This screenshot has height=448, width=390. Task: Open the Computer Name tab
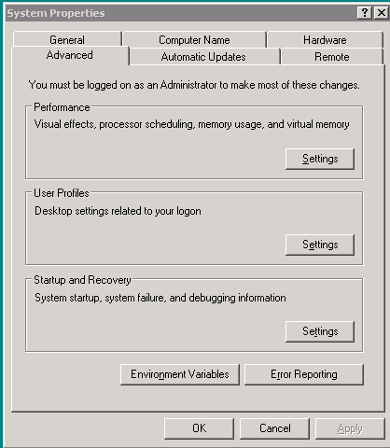(194, 40)
